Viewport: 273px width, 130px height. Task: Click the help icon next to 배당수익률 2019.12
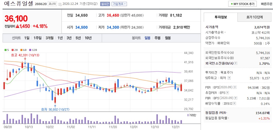(234, 104)
